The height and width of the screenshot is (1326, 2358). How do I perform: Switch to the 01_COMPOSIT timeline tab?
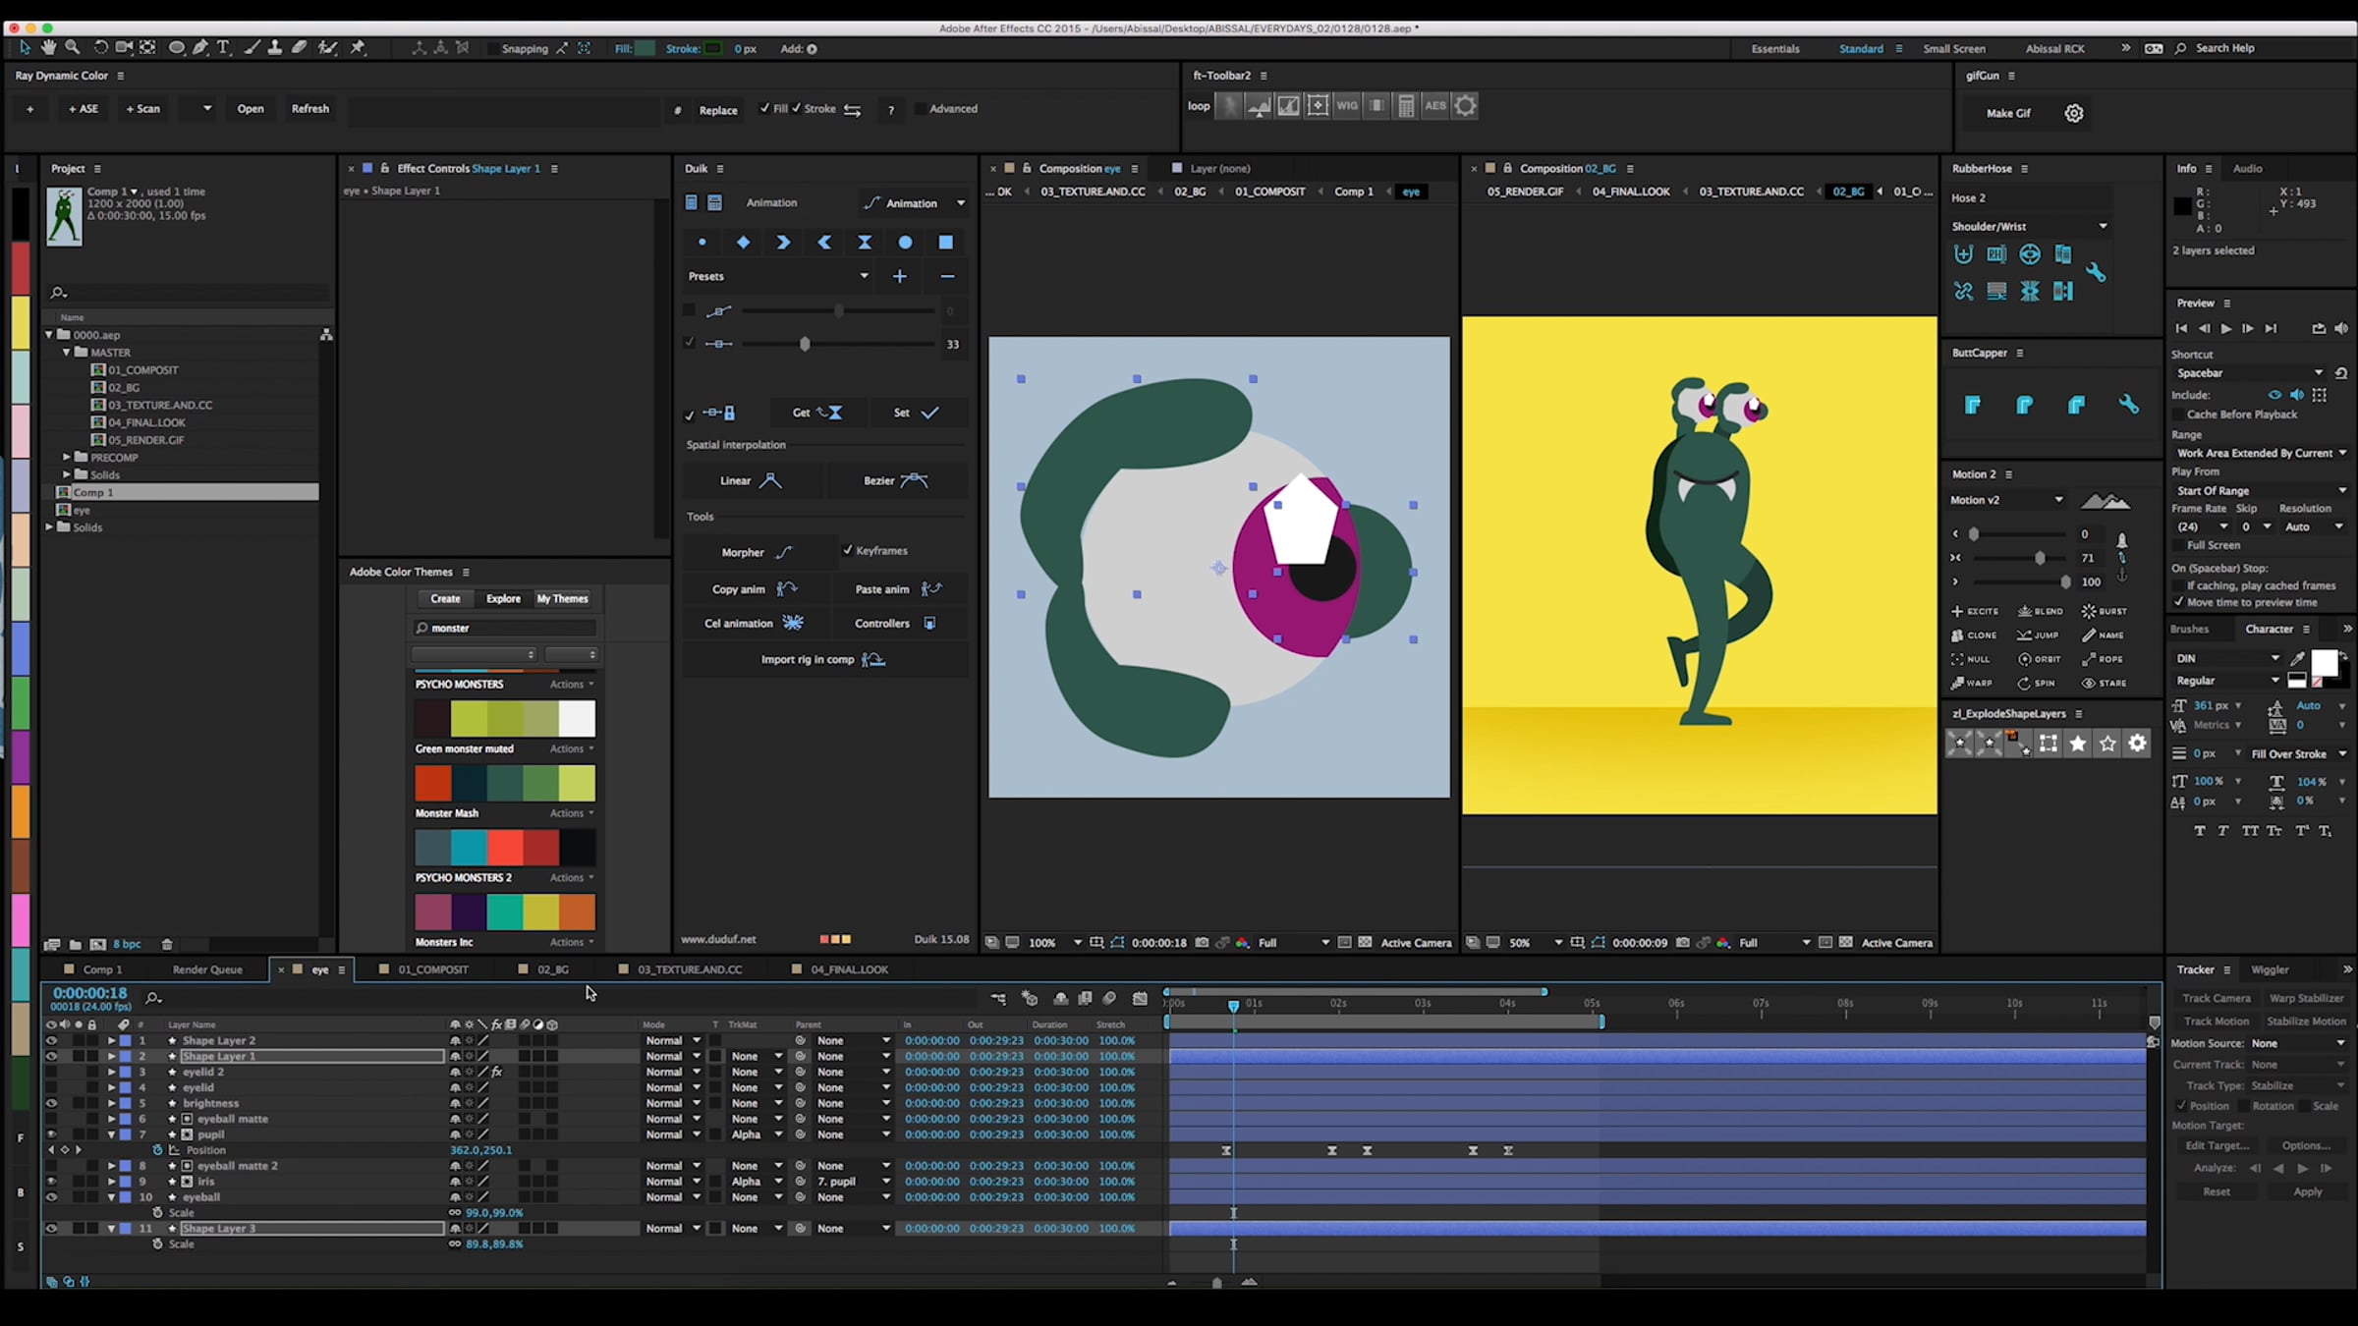click(432, 969)
